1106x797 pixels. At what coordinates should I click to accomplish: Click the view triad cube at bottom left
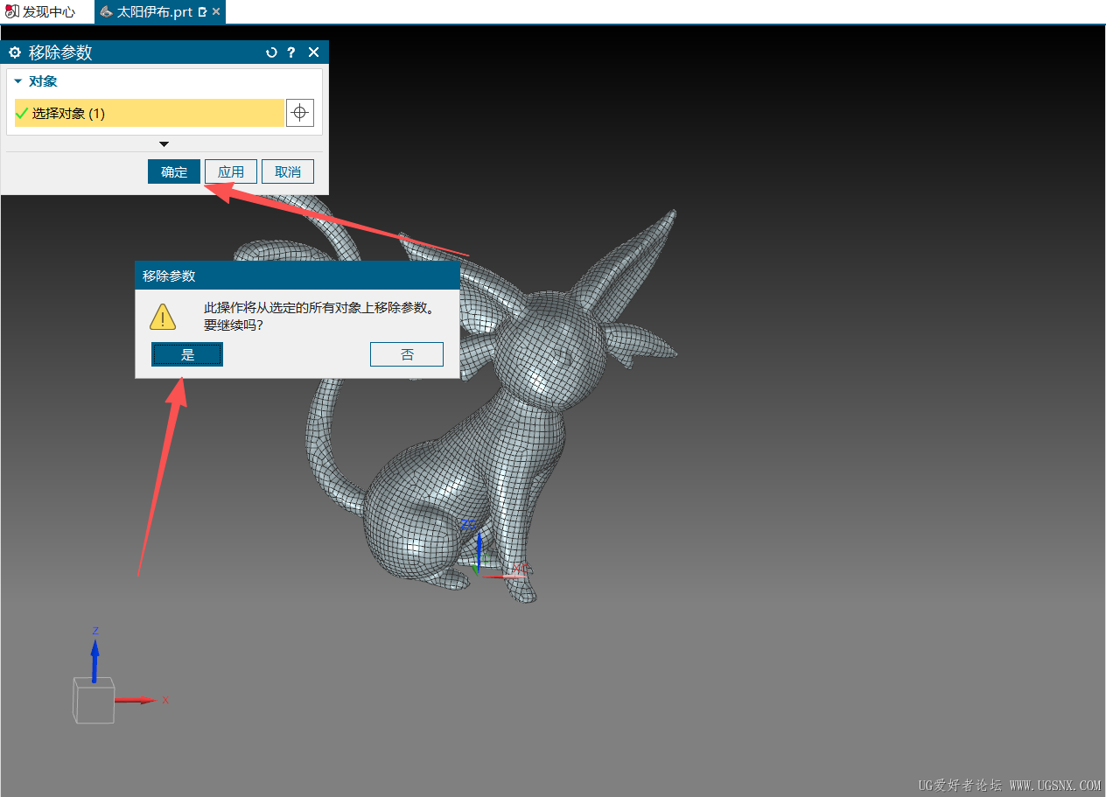(94, 701)
